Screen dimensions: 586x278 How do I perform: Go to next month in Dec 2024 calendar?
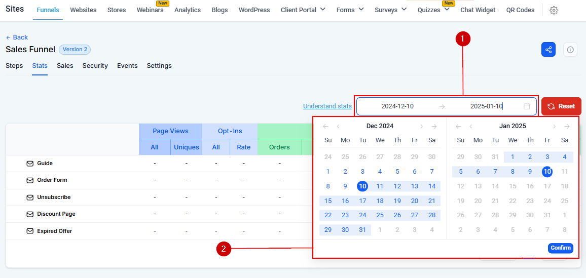(x=422, y=126)
